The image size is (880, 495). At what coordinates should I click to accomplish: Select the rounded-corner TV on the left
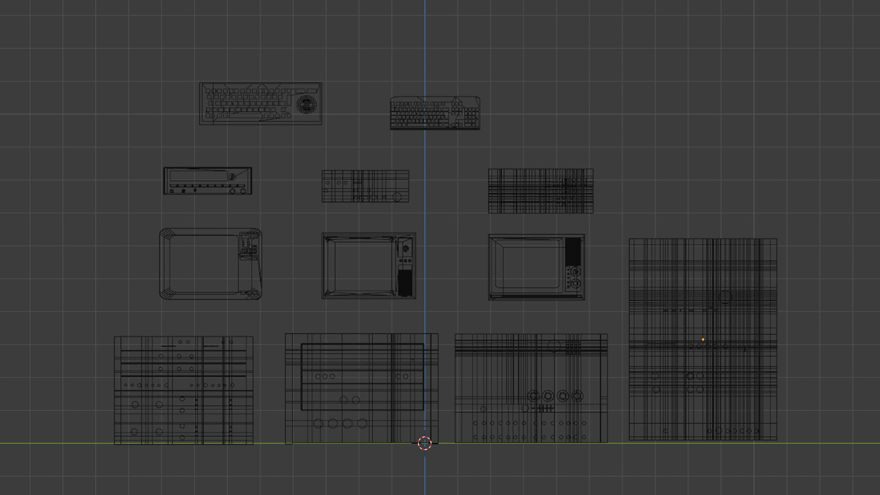point(210,264)
